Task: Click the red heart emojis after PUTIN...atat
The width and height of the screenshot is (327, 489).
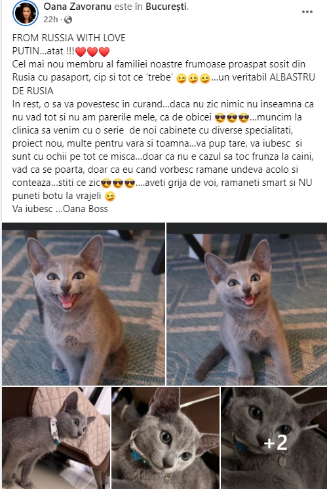Action: (x=92, y=52)
